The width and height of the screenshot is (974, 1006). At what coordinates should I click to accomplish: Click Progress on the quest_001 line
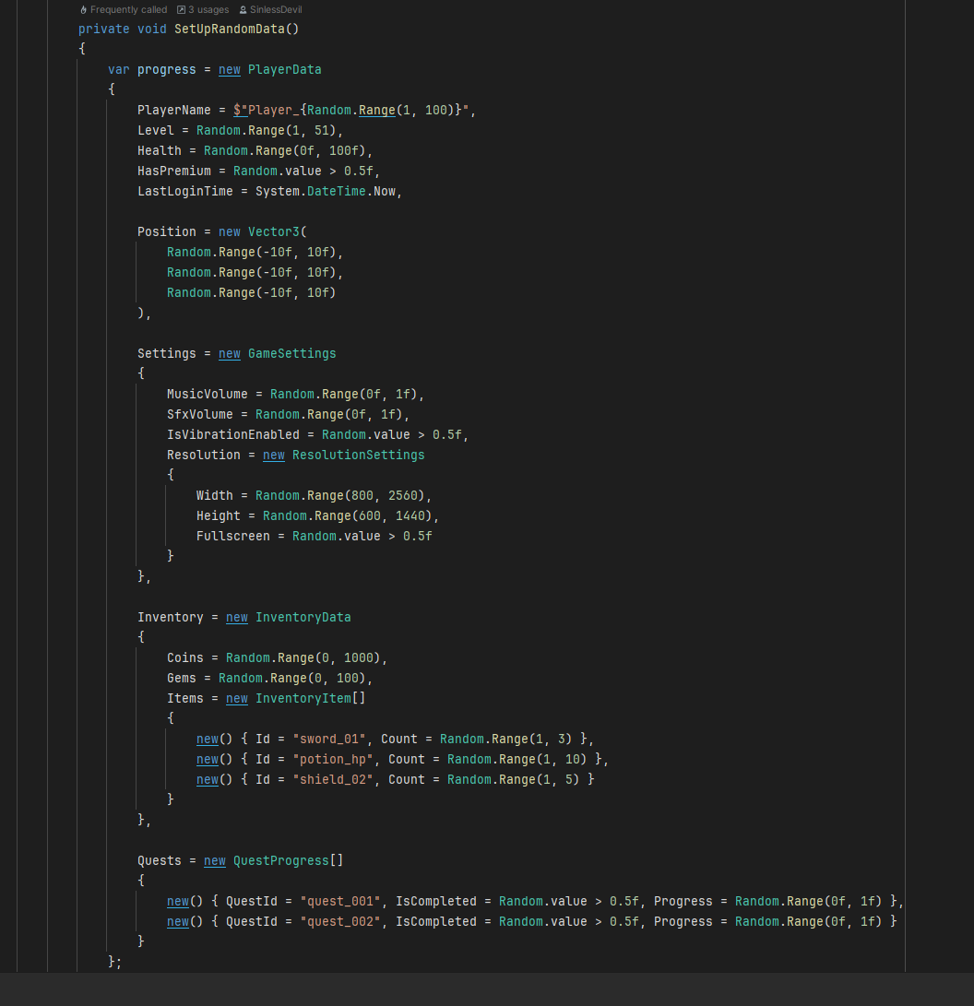pos(683,902)
